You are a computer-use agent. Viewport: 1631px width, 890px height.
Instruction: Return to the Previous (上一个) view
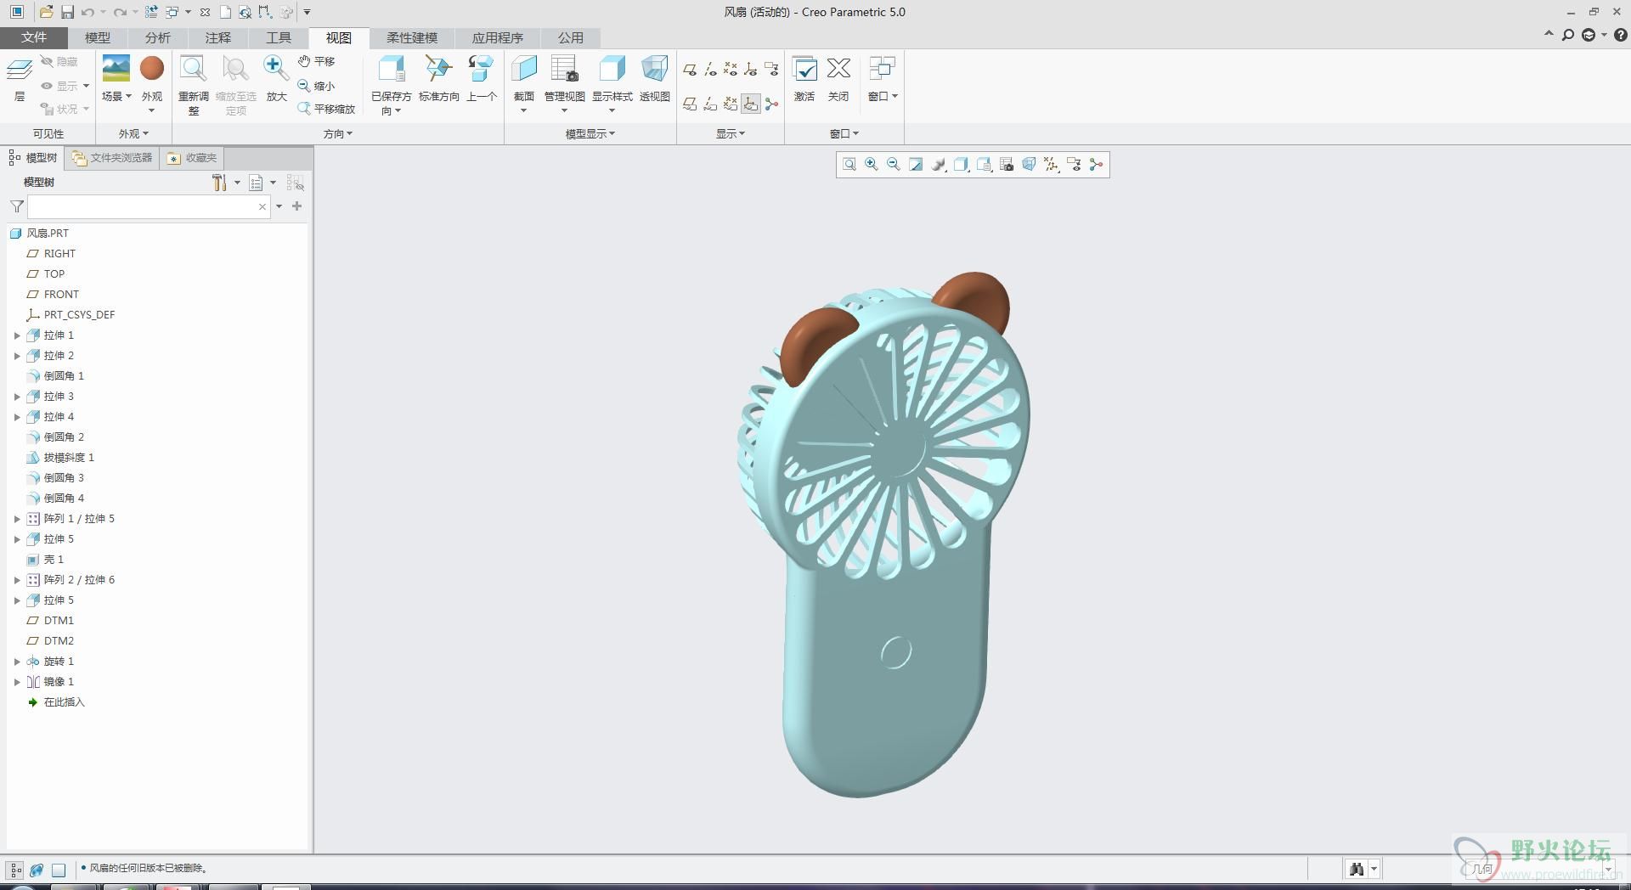click(x=482, y=79)
